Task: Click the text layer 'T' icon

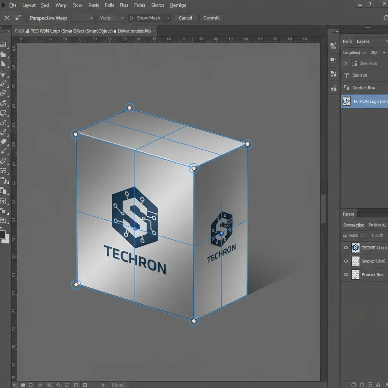Action: (x=346, y=75)
